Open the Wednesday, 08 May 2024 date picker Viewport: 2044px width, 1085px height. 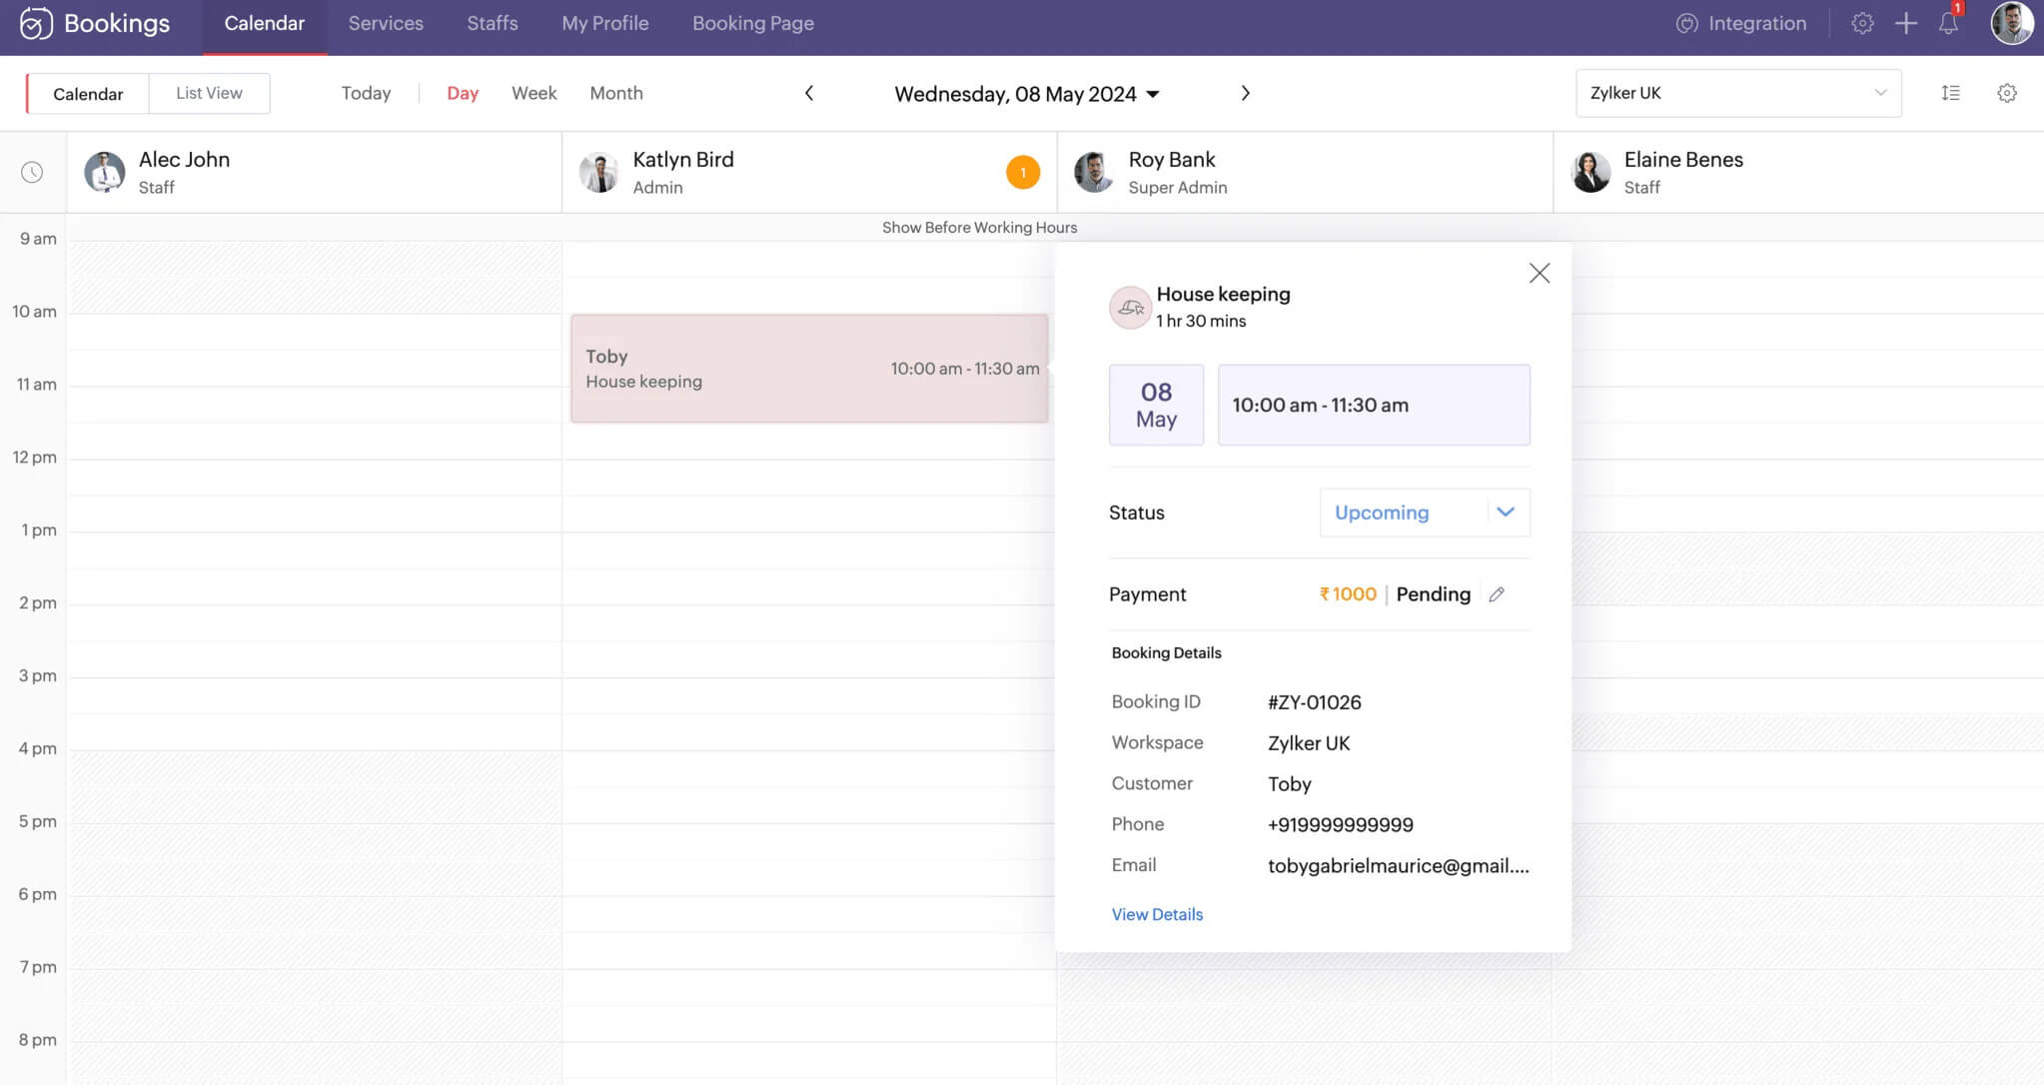point(1025,93)
